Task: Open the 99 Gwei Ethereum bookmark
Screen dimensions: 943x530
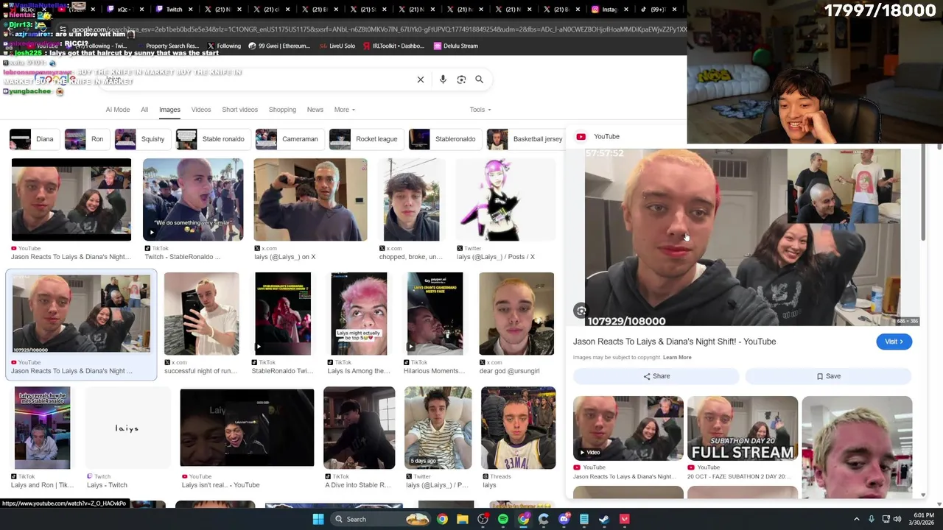Action: coord(279,46)
